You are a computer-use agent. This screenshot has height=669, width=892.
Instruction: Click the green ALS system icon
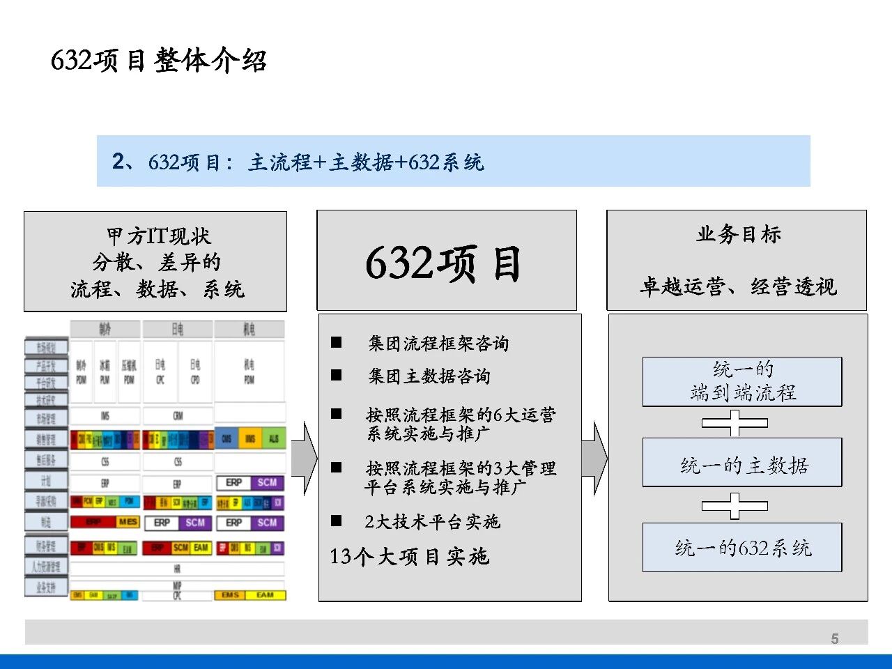pos(274,439)
